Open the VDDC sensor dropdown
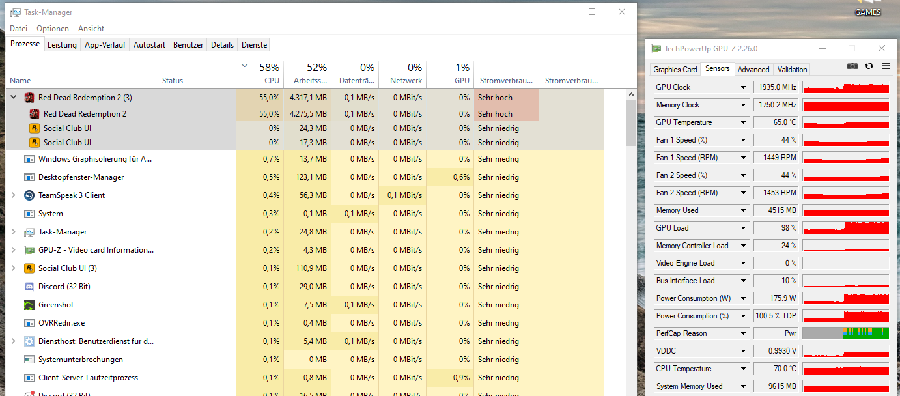Screen dimensions: 900x396 (x=743, y=351)
